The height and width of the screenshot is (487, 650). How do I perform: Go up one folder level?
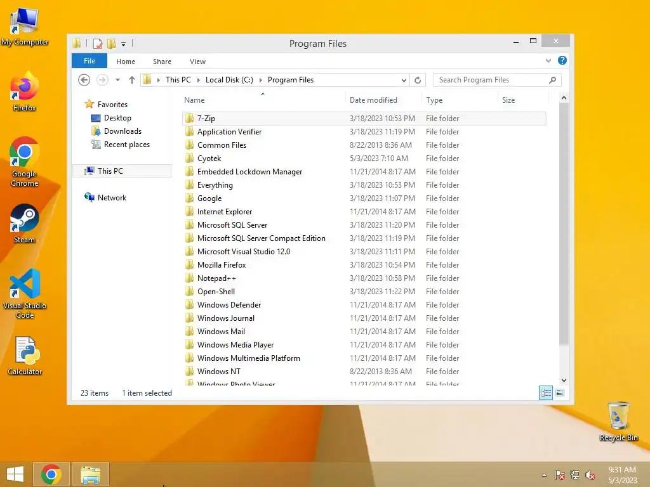point(132,80)
